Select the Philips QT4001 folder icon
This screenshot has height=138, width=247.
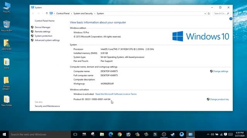pos(6,84)
